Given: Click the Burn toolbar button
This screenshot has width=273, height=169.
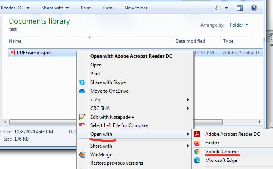Looking at the screenshot, I should tap(107, 8).
